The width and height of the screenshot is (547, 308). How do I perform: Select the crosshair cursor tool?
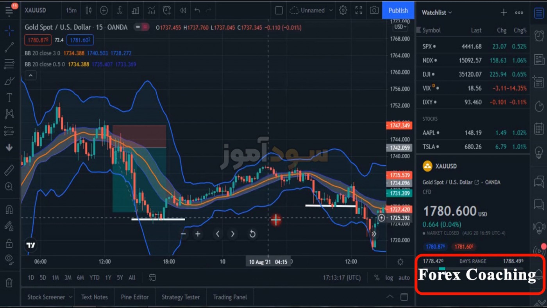[9, 31]
